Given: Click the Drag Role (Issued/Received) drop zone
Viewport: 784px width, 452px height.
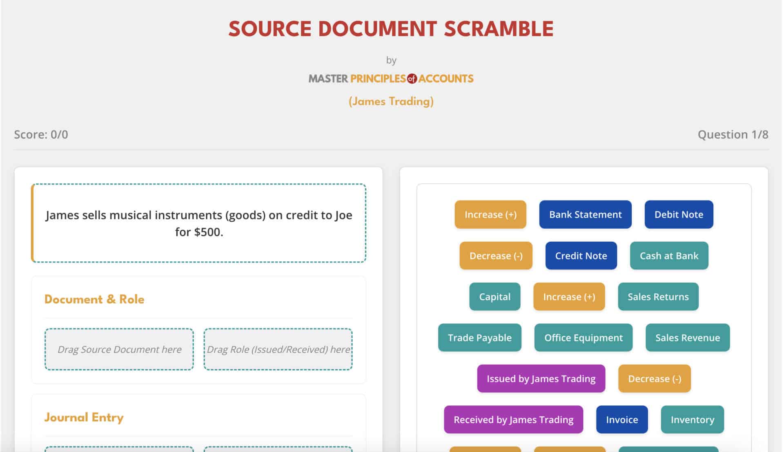Looking at the screenshot, I should click(278, 349).
